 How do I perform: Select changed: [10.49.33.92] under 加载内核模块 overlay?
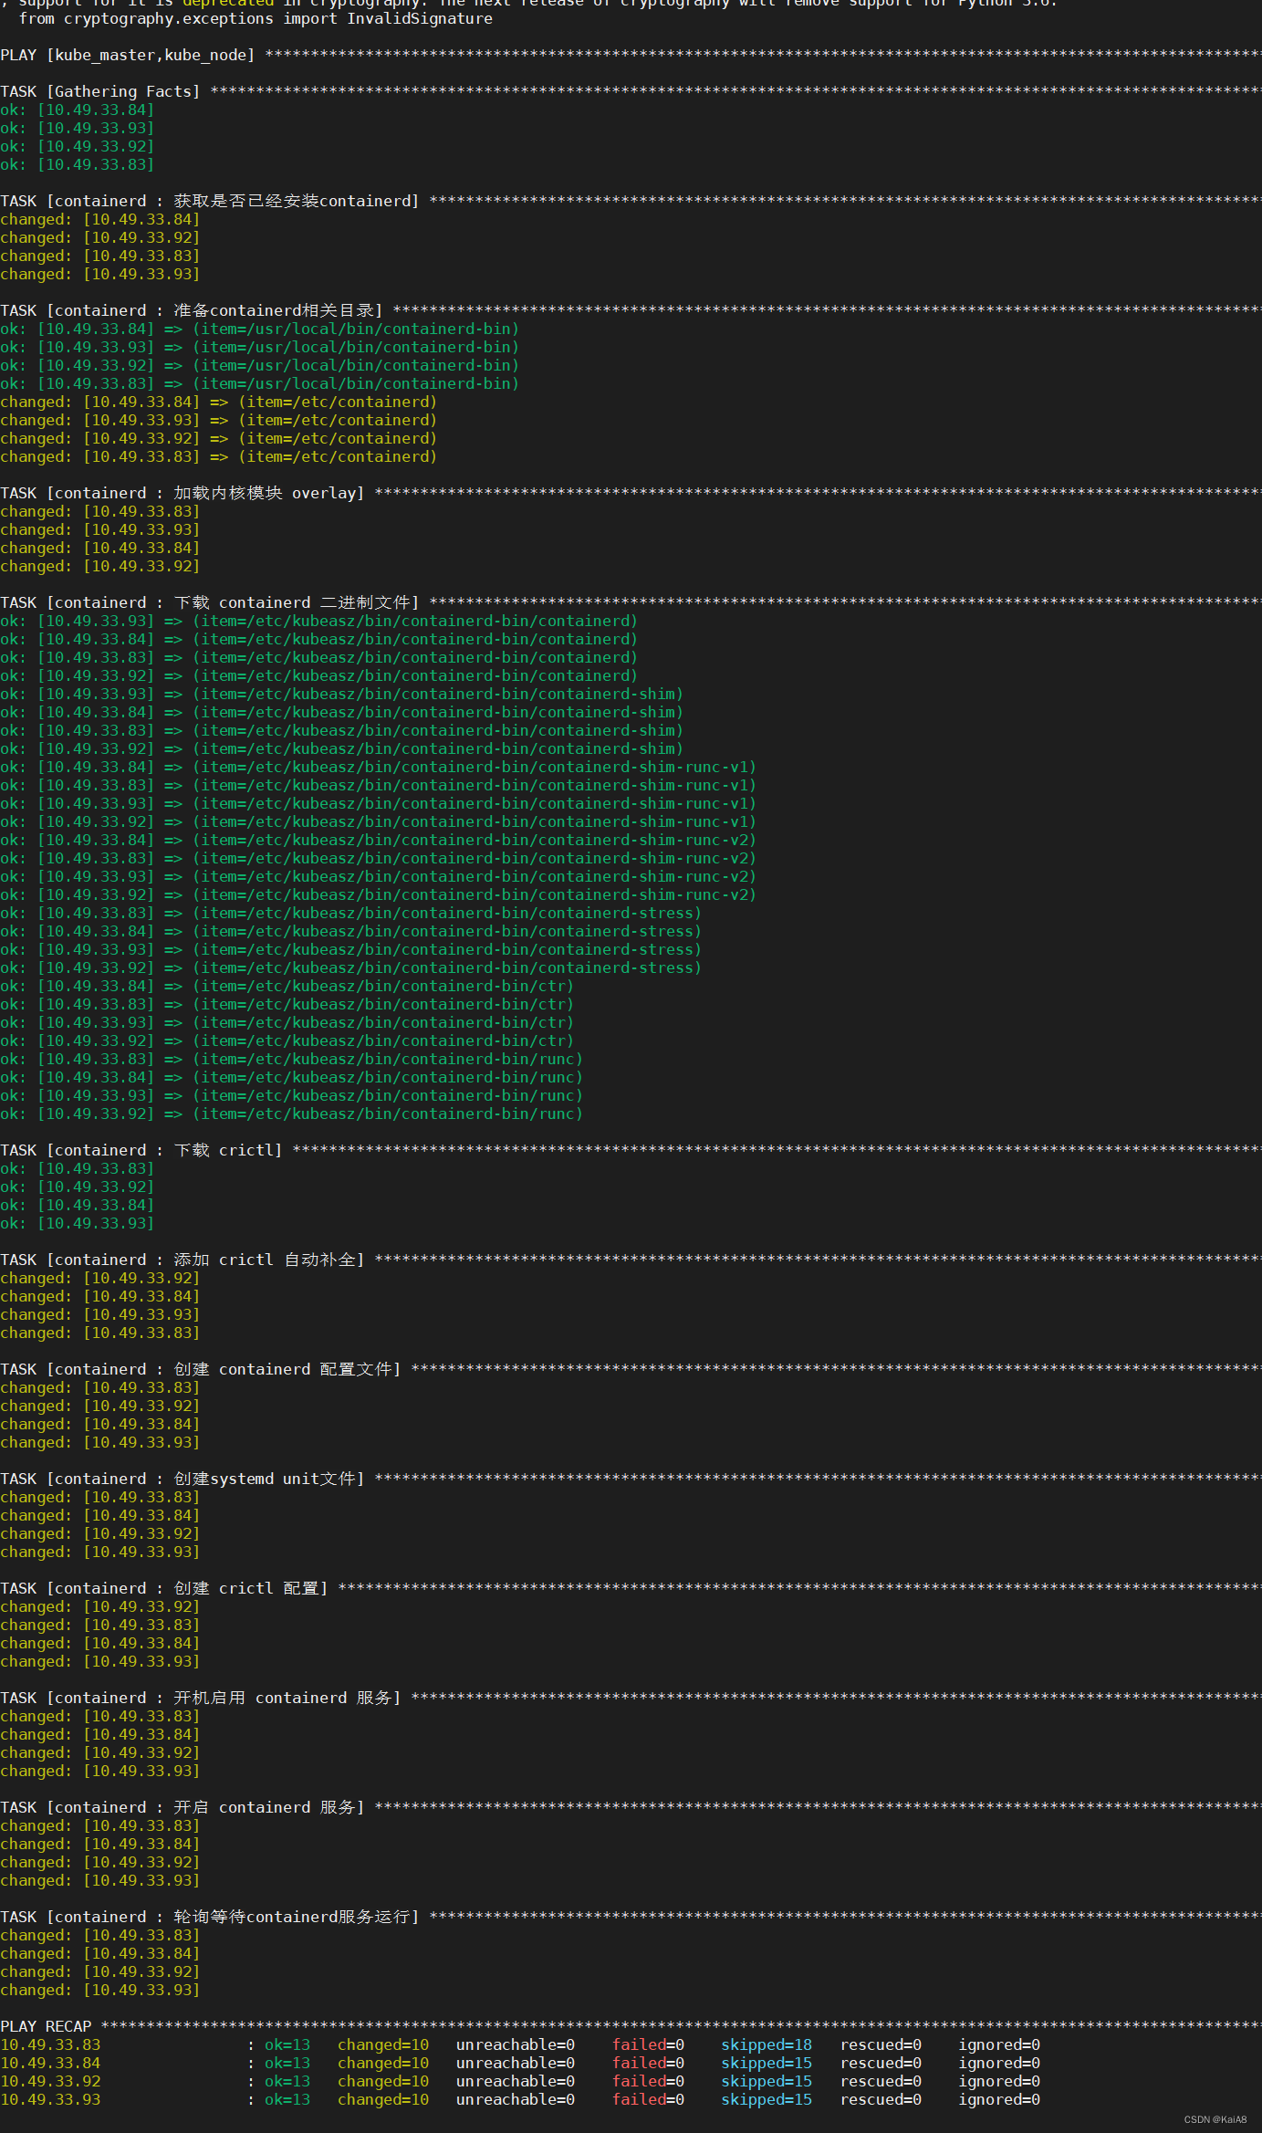[100, 566]
